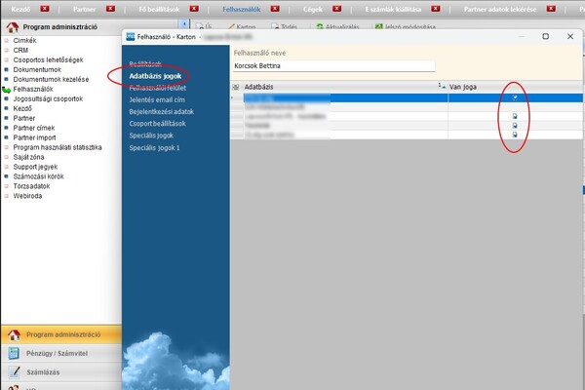
Task: Open the Partner adatok lekérése tab
Action: 500,9
